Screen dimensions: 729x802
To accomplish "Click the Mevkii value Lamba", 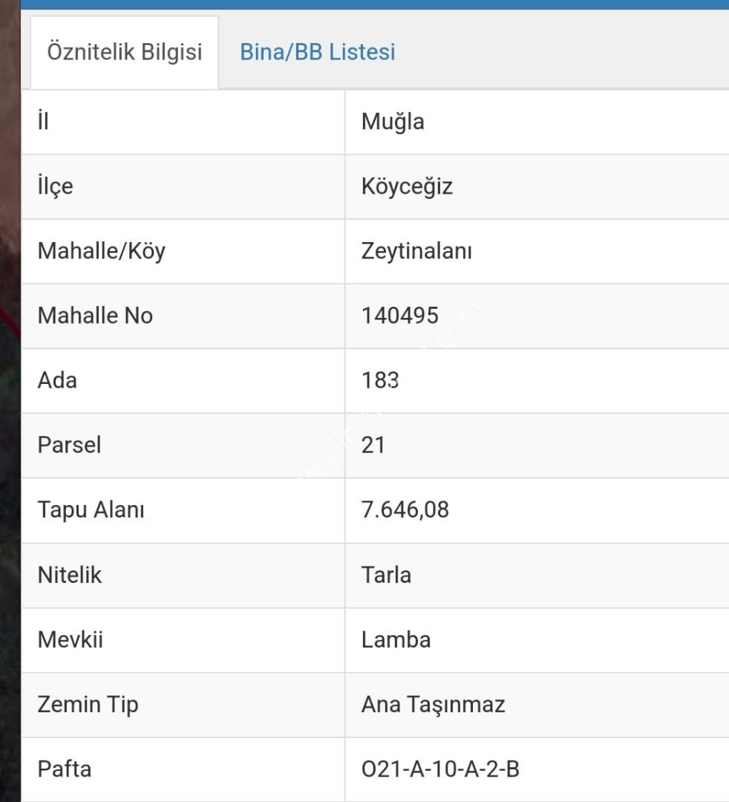I will 396,640.
